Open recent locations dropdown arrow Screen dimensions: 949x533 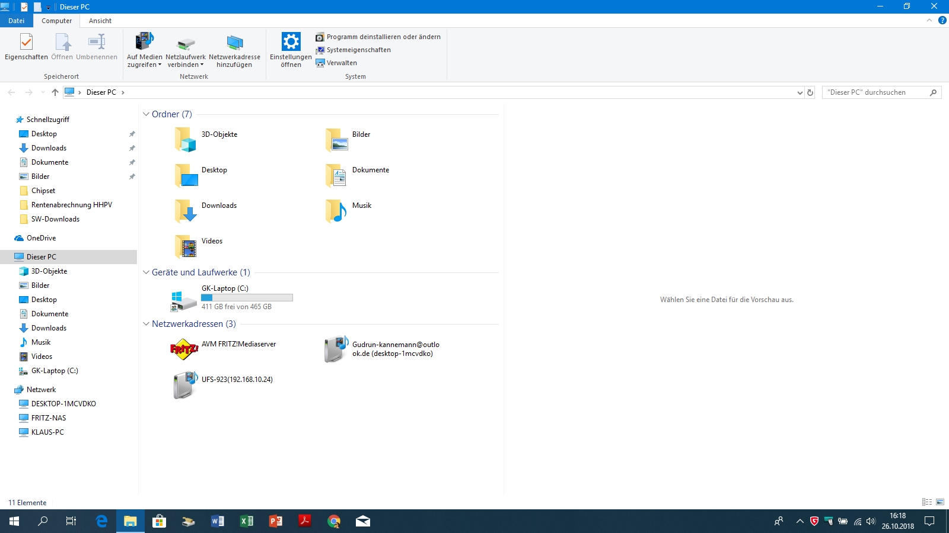pyautogui.click(x=43, y=92)
